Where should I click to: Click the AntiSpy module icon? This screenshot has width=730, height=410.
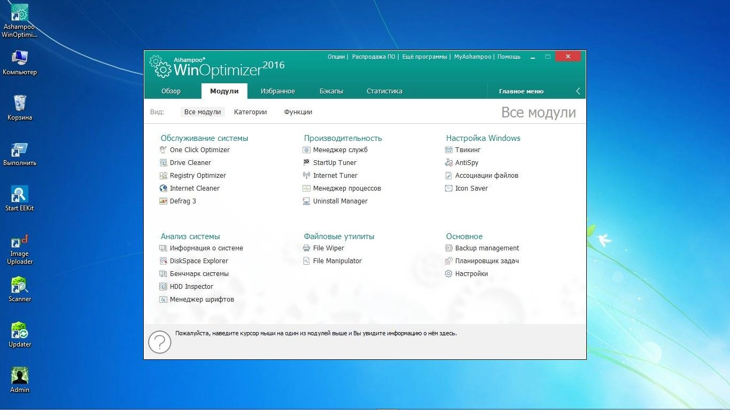[x=449, y=163]
